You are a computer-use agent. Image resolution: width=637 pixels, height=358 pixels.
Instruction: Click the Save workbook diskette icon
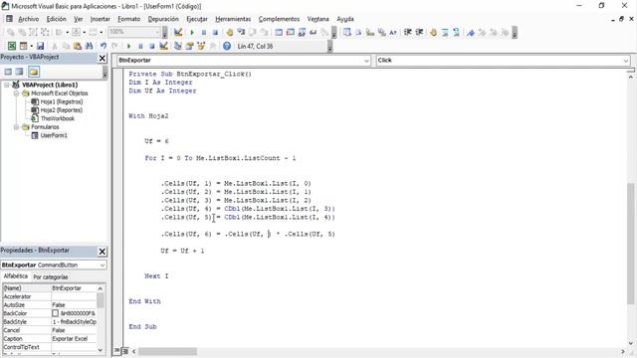40,46
